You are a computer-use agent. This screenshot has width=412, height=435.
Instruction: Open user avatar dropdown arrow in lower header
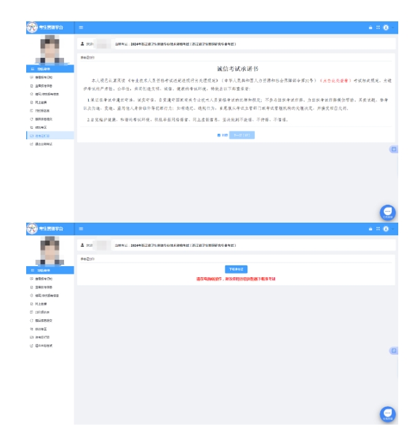393,229
